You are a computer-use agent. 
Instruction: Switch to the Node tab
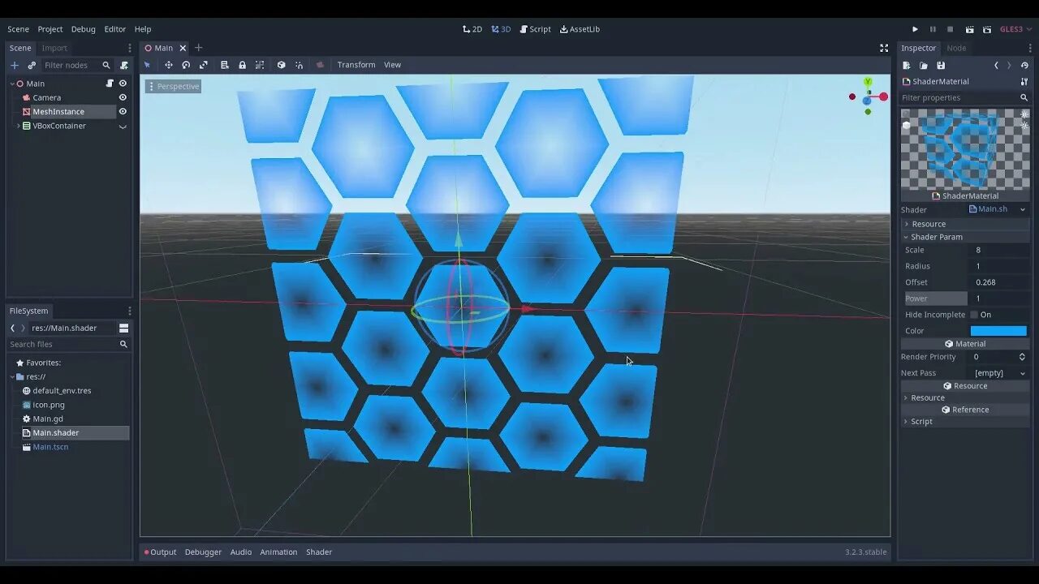pyautogui.click(x=956, y=48)
